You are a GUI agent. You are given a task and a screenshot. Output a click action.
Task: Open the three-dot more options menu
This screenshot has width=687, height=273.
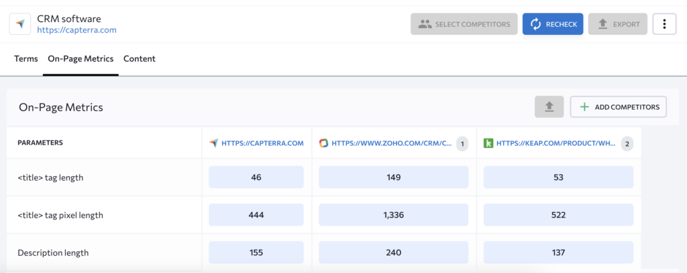(664, 24)
